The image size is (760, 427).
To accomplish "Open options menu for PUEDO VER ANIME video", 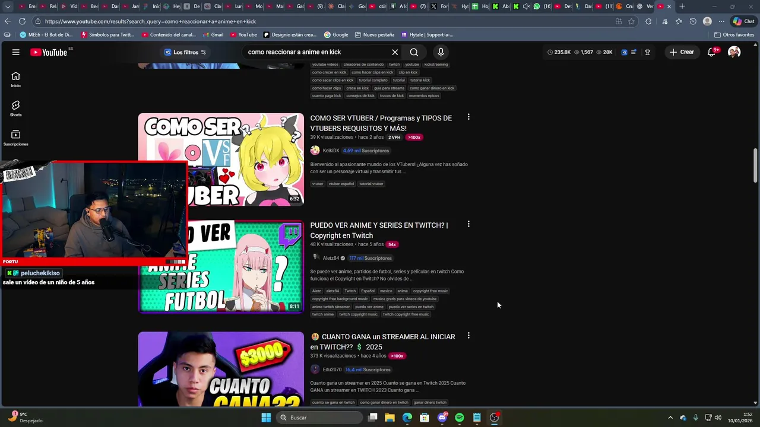I will point(468,224).
